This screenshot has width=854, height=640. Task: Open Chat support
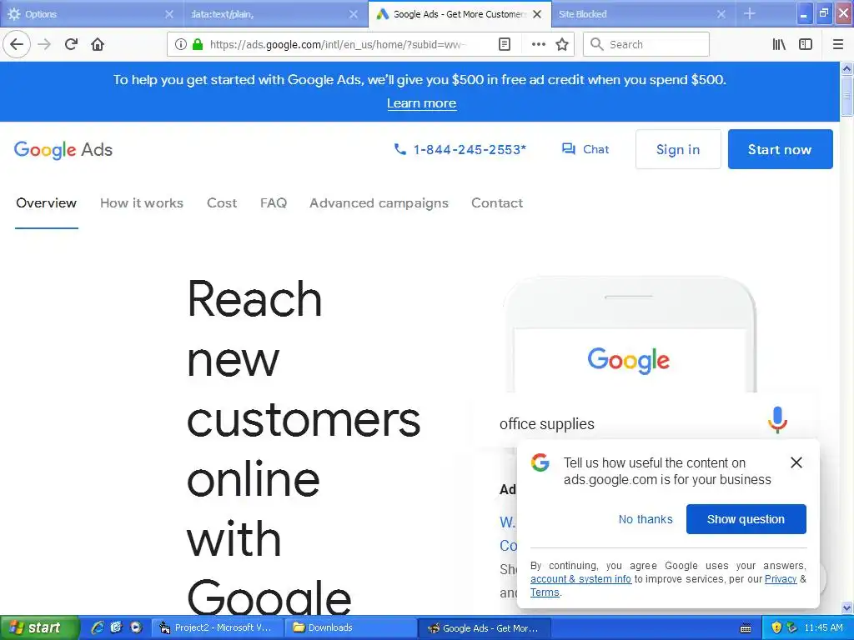[585, 149]
